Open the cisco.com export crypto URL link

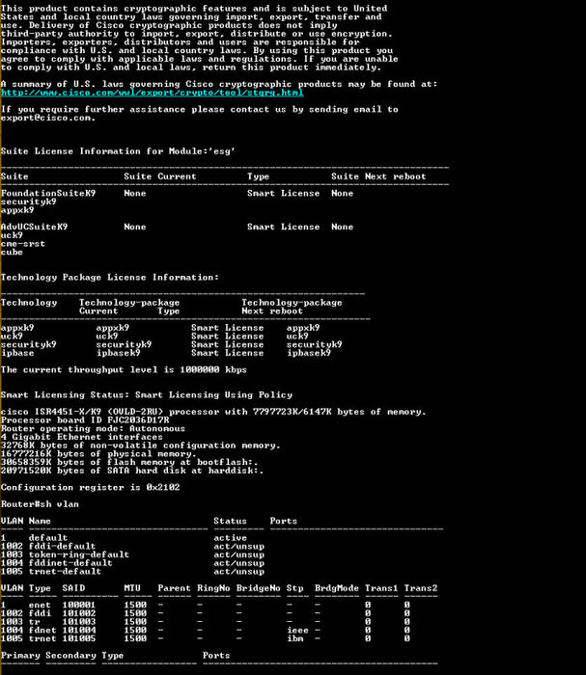point(153,93)
